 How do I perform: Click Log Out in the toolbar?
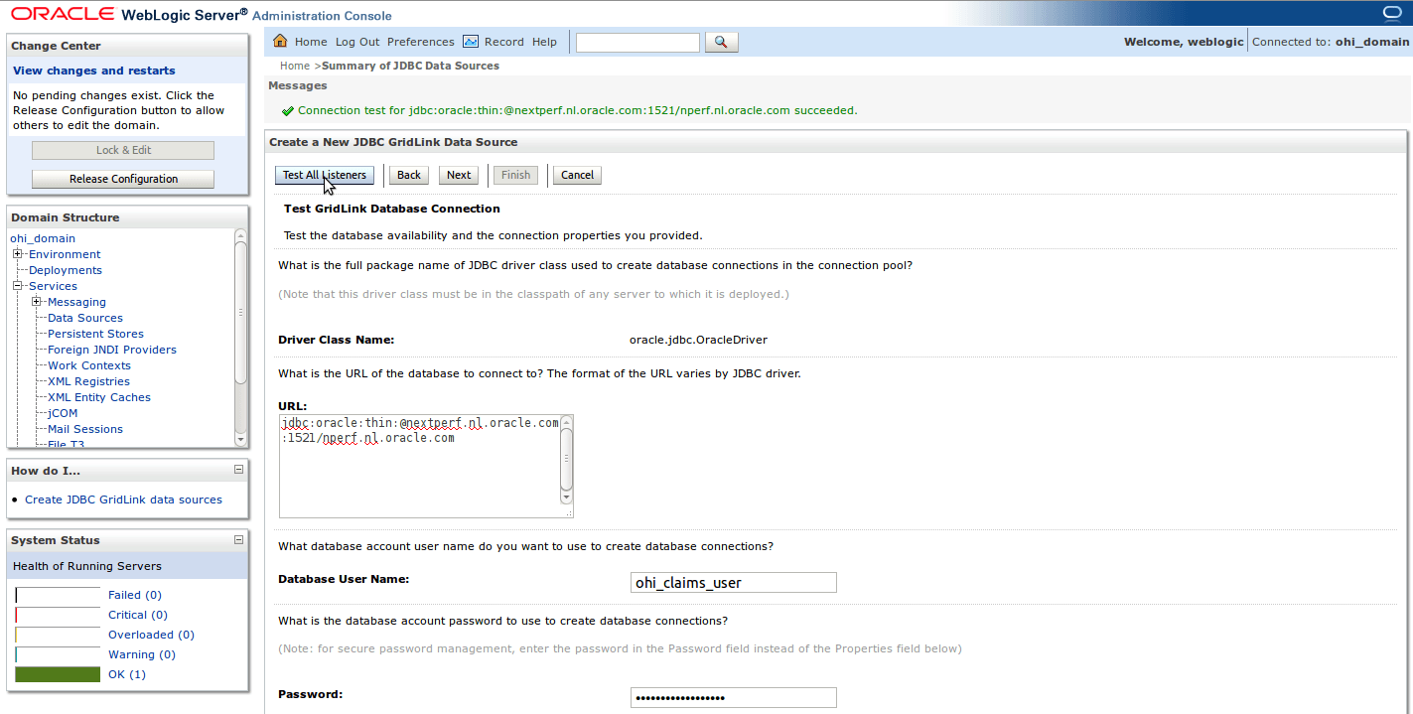357,42
